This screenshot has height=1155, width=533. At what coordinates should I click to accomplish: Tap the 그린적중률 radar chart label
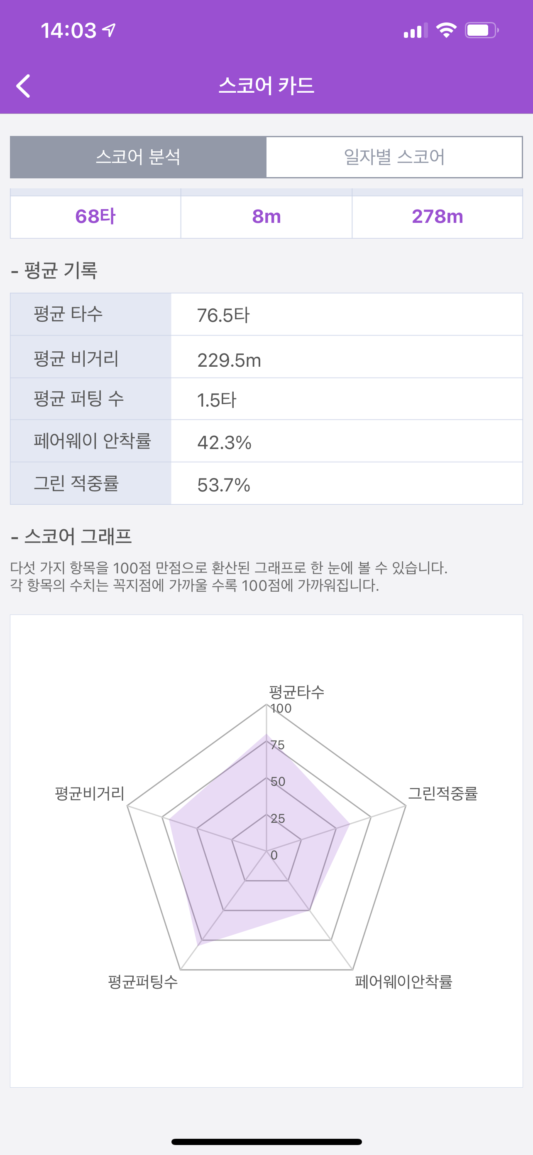click(443, 793)
